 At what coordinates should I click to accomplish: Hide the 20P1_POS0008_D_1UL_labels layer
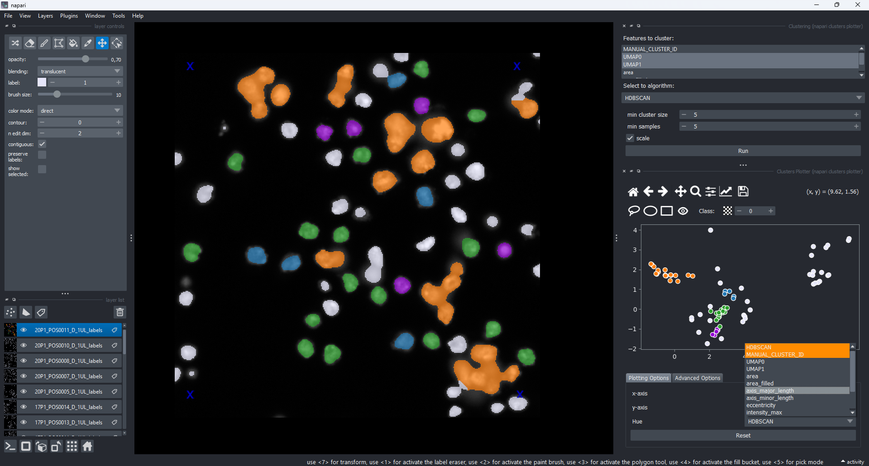tap(24, 361)
